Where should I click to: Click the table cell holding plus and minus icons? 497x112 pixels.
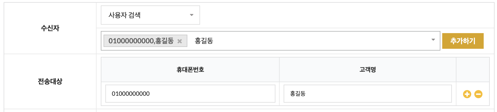(473, 94)
